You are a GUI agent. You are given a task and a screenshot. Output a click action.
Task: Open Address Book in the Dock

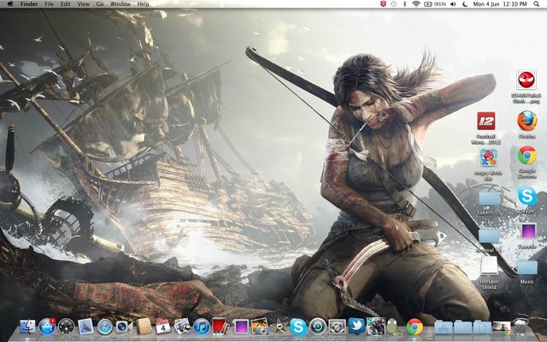pyautogui.click(x=144, y=327)
